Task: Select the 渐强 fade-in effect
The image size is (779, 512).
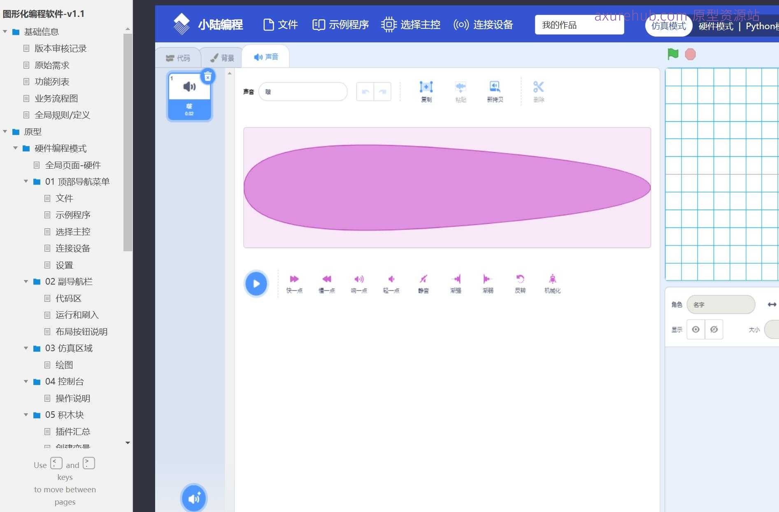Action: [x=455, y=283]
